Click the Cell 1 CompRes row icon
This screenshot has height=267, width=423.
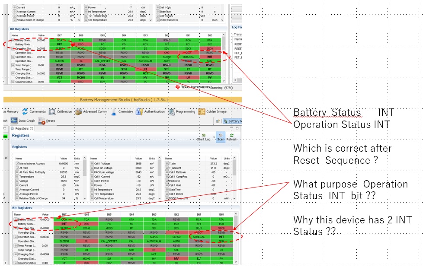[x=167, y=176]
